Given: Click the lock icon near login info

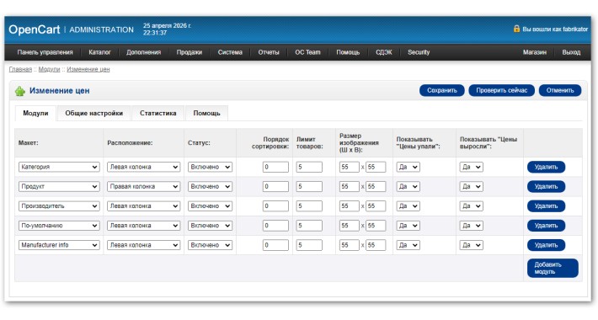Looking at the screenshot, I should tap(516, 29).
